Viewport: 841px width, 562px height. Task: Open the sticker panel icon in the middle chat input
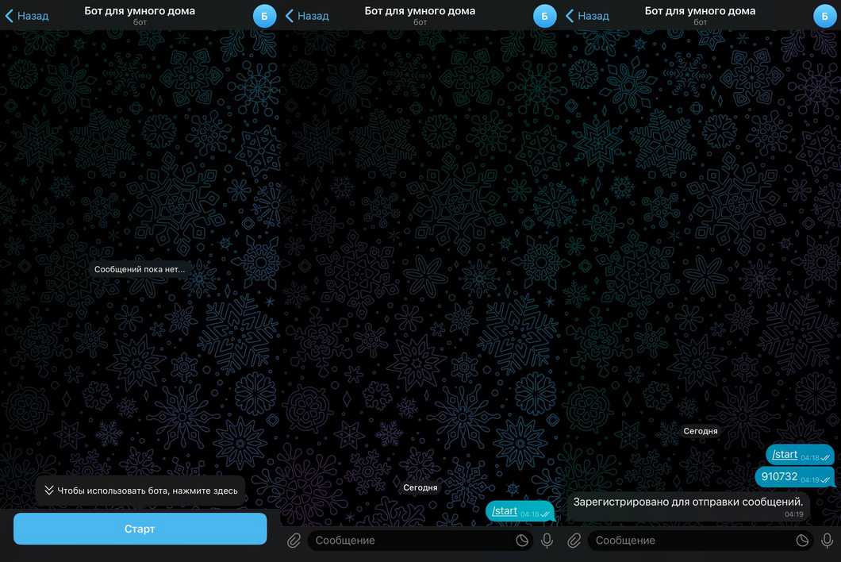pyautogui.click(x=522, y=541)
